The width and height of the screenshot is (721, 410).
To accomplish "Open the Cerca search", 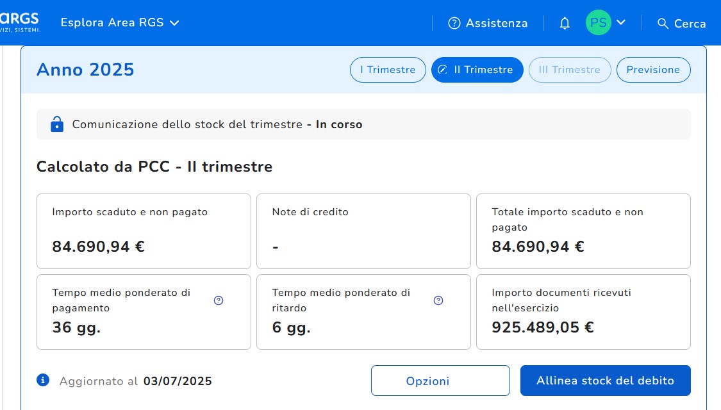I will tap(681, 24).
